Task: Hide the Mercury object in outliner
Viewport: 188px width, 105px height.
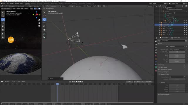Action: click(x=186, y=30)
